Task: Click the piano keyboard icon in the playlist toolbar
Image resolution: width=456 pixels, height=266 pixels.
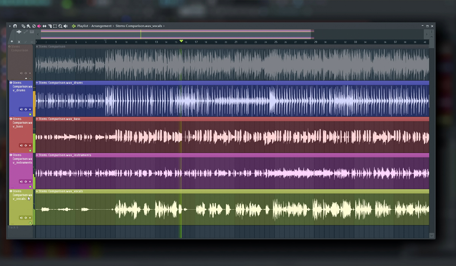Action: (x=32, y=32)
